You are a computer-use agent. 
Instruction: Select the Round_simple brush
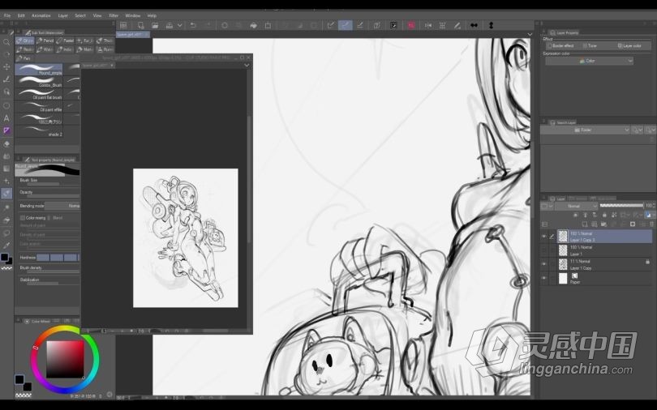(39, 70)
